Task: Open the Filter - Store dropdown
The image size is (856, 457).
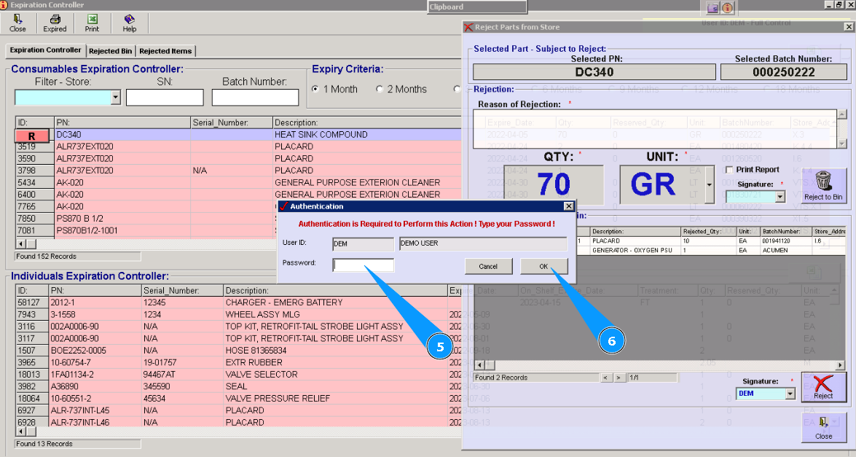Action: tap(115, 98)
